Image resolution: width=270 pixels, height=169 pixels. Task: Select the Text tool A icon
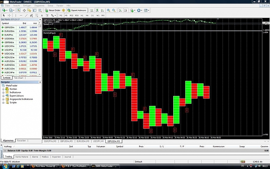(42, 16)
